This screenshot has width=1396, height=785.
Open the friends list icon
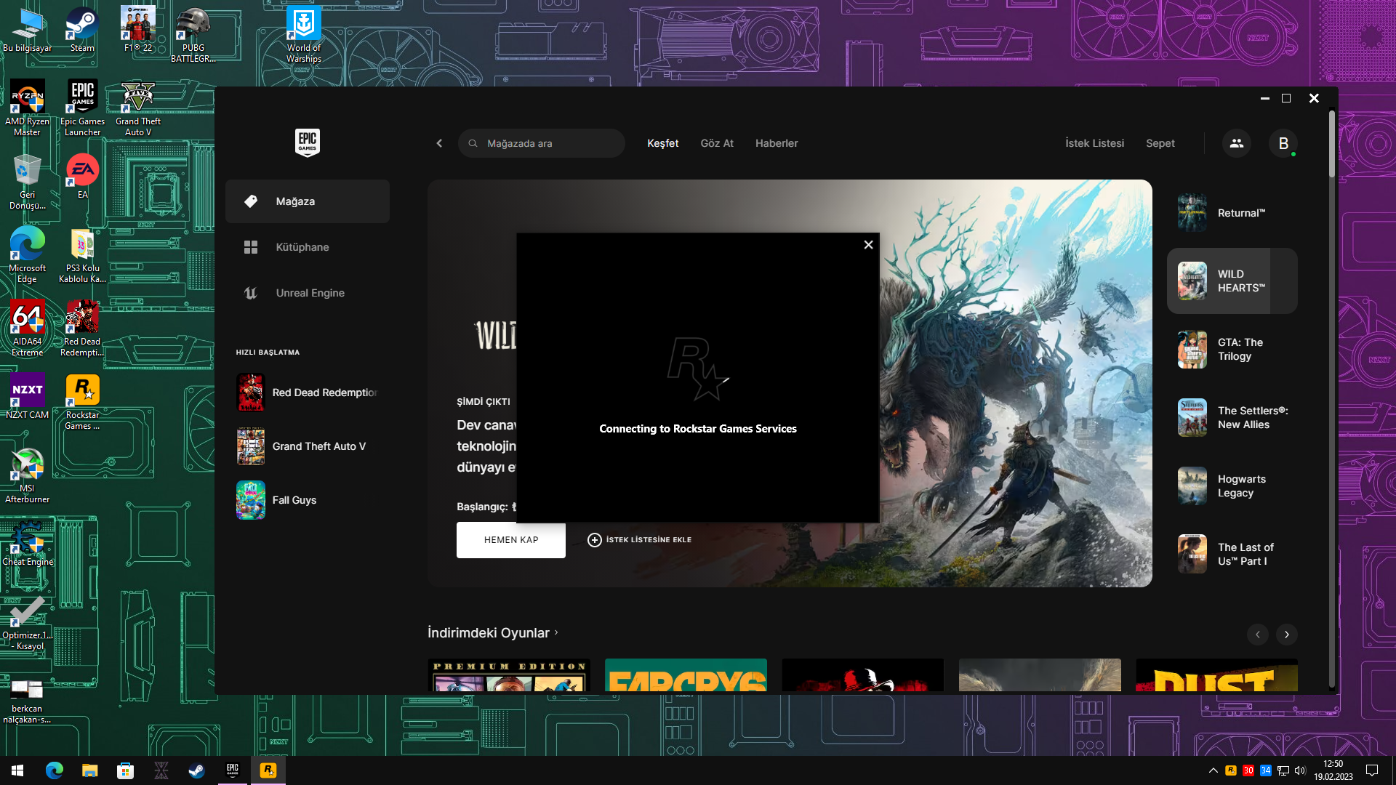coord(1236,143)
